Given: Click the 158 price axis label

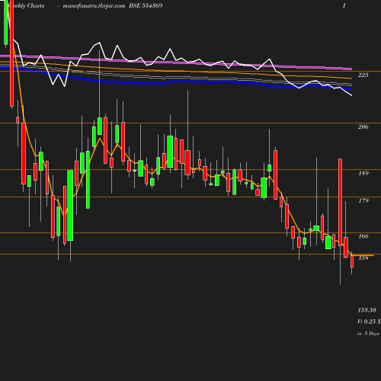Looking at the screenshot, I should (x=363, y=258).
